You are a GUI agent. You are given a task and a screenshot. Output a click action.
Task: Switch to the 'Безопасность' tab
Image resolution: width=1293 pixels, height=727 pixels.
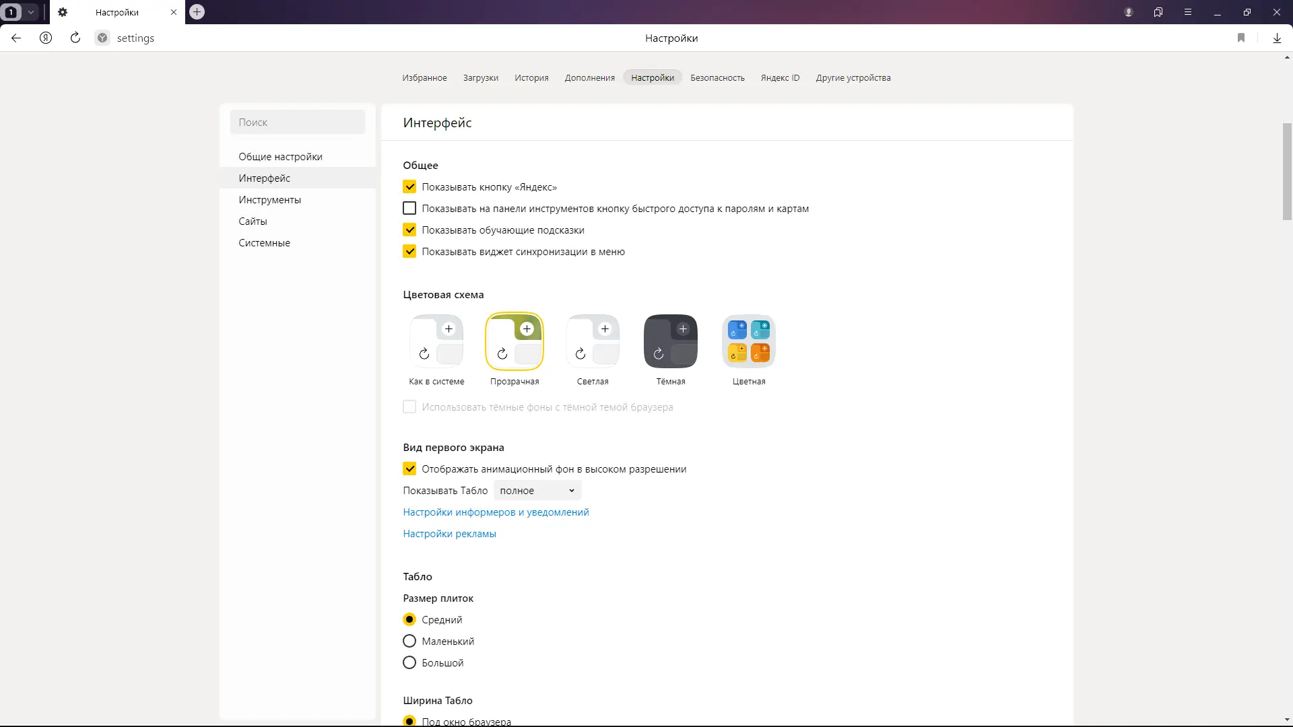pos(717,78)
